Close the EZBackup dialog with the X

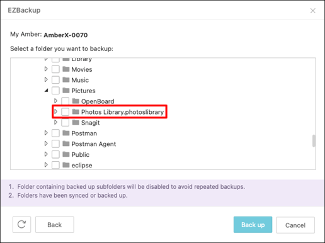point(313,11)
